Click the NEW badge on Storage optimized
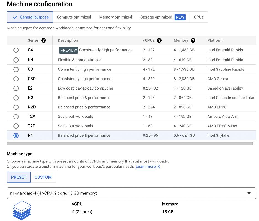 (x=180, y=17)
